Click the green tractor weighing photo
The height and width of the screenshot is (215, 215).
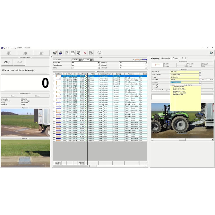[182, 121]
